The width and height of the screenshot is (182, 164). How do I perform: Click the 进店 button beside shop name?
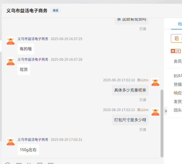click(x=56, y=11)
